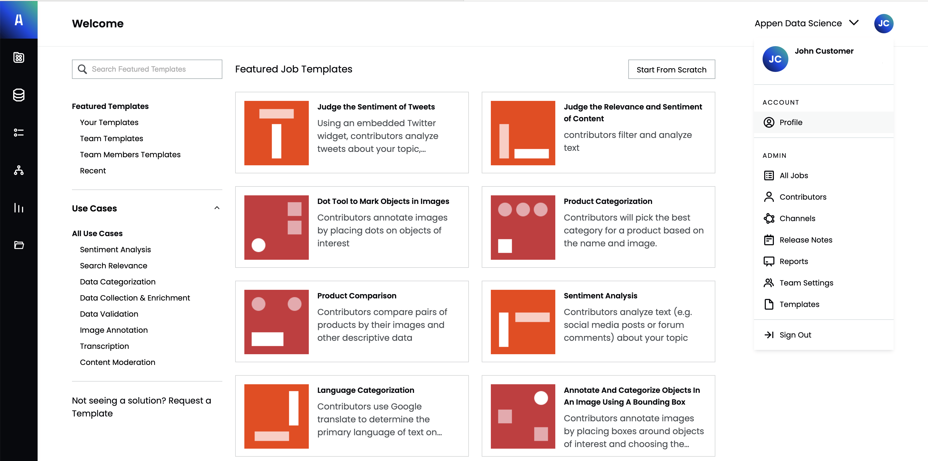The image size is (928, 461).
Task: Open the Profile account option
Action: [x=791, y=122]
